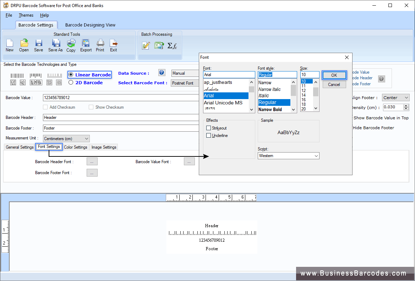Click OK in the Font dialog
This screenshot has width=415, height=281.
(334, 75)
